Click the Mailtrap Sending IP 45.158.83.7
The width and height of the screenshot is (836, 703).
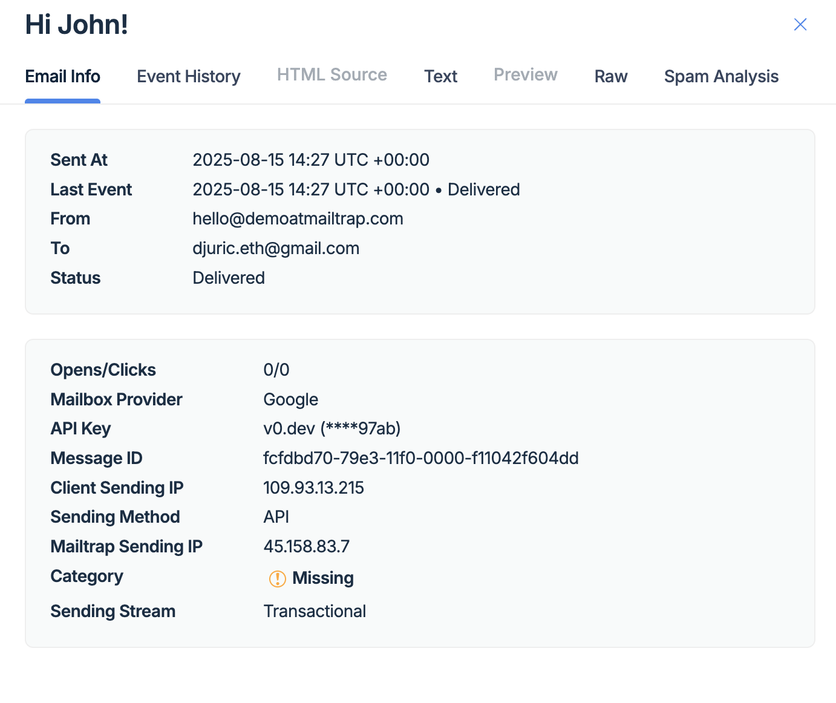[x=306, y=546]
